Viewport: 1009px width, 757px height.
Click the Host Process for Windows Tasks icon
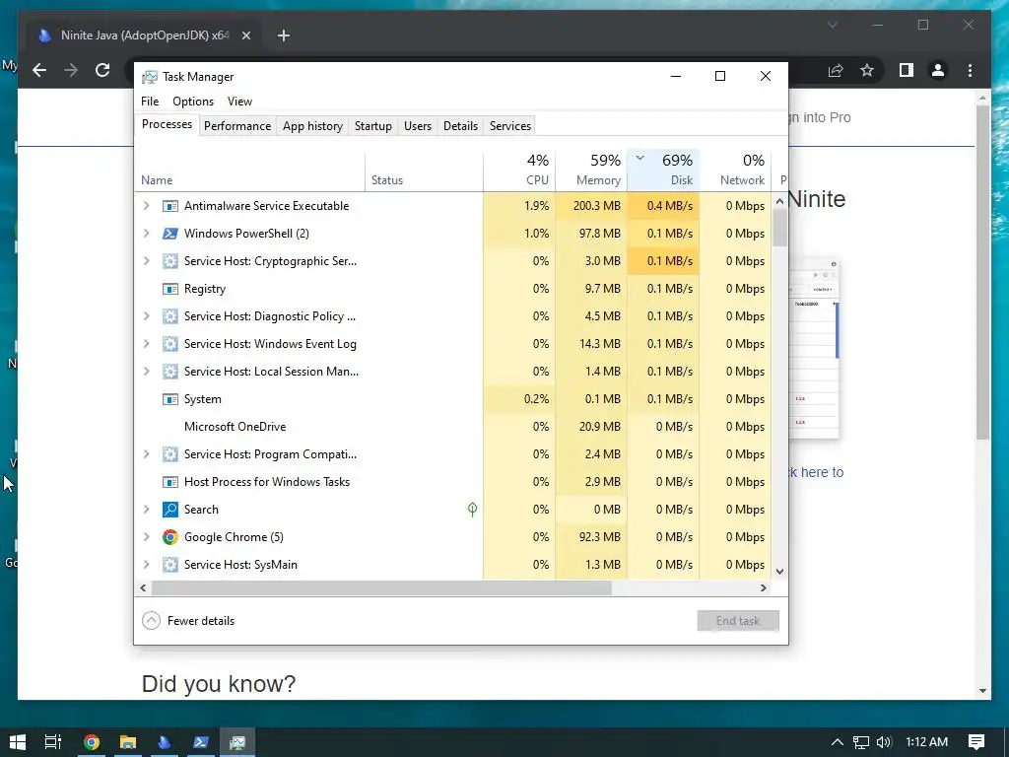click(x=169, y=482)
